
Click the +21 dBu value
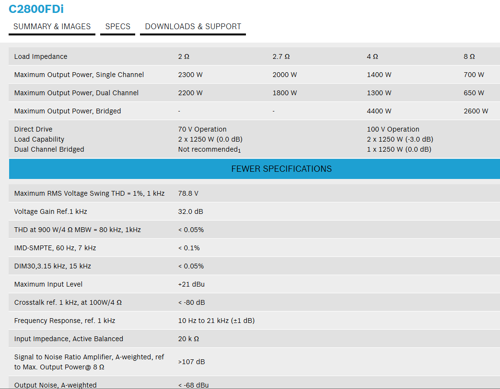point(191,284)
